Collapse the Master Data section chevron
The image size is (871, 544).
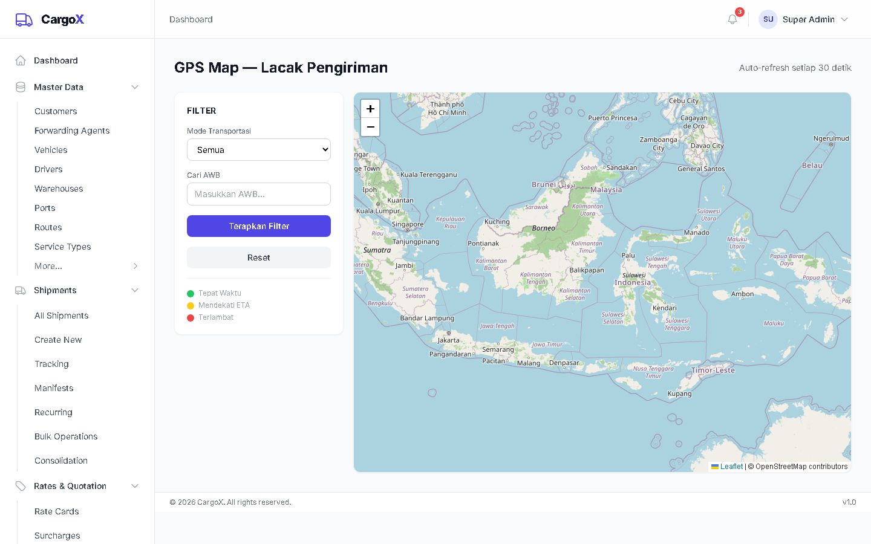(135, 87)
